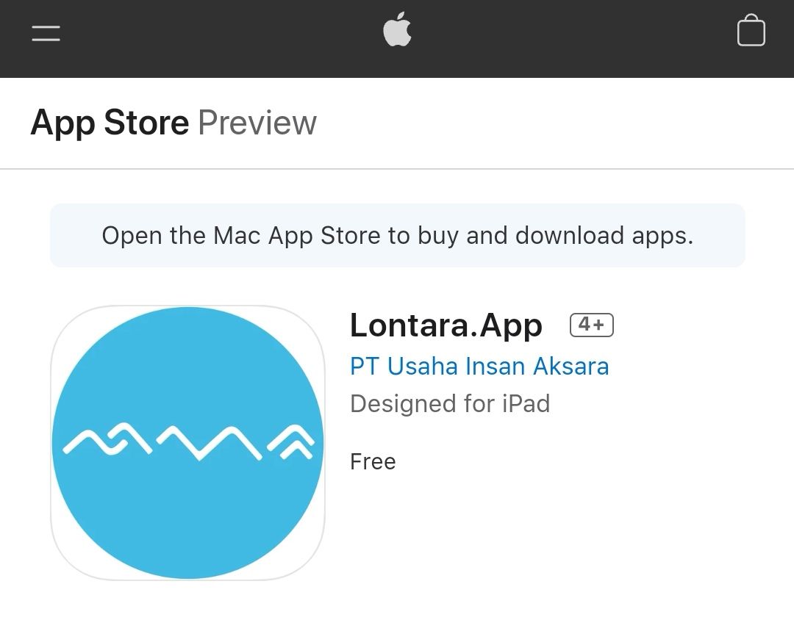The image size is (794, 631).
Task: Click the 4+ age rating badge
Action: click(x=591, y=325)
